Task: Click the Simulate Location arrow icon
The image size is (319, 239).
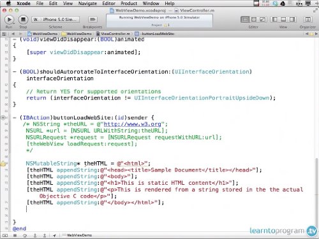Action: click(54, 235)
